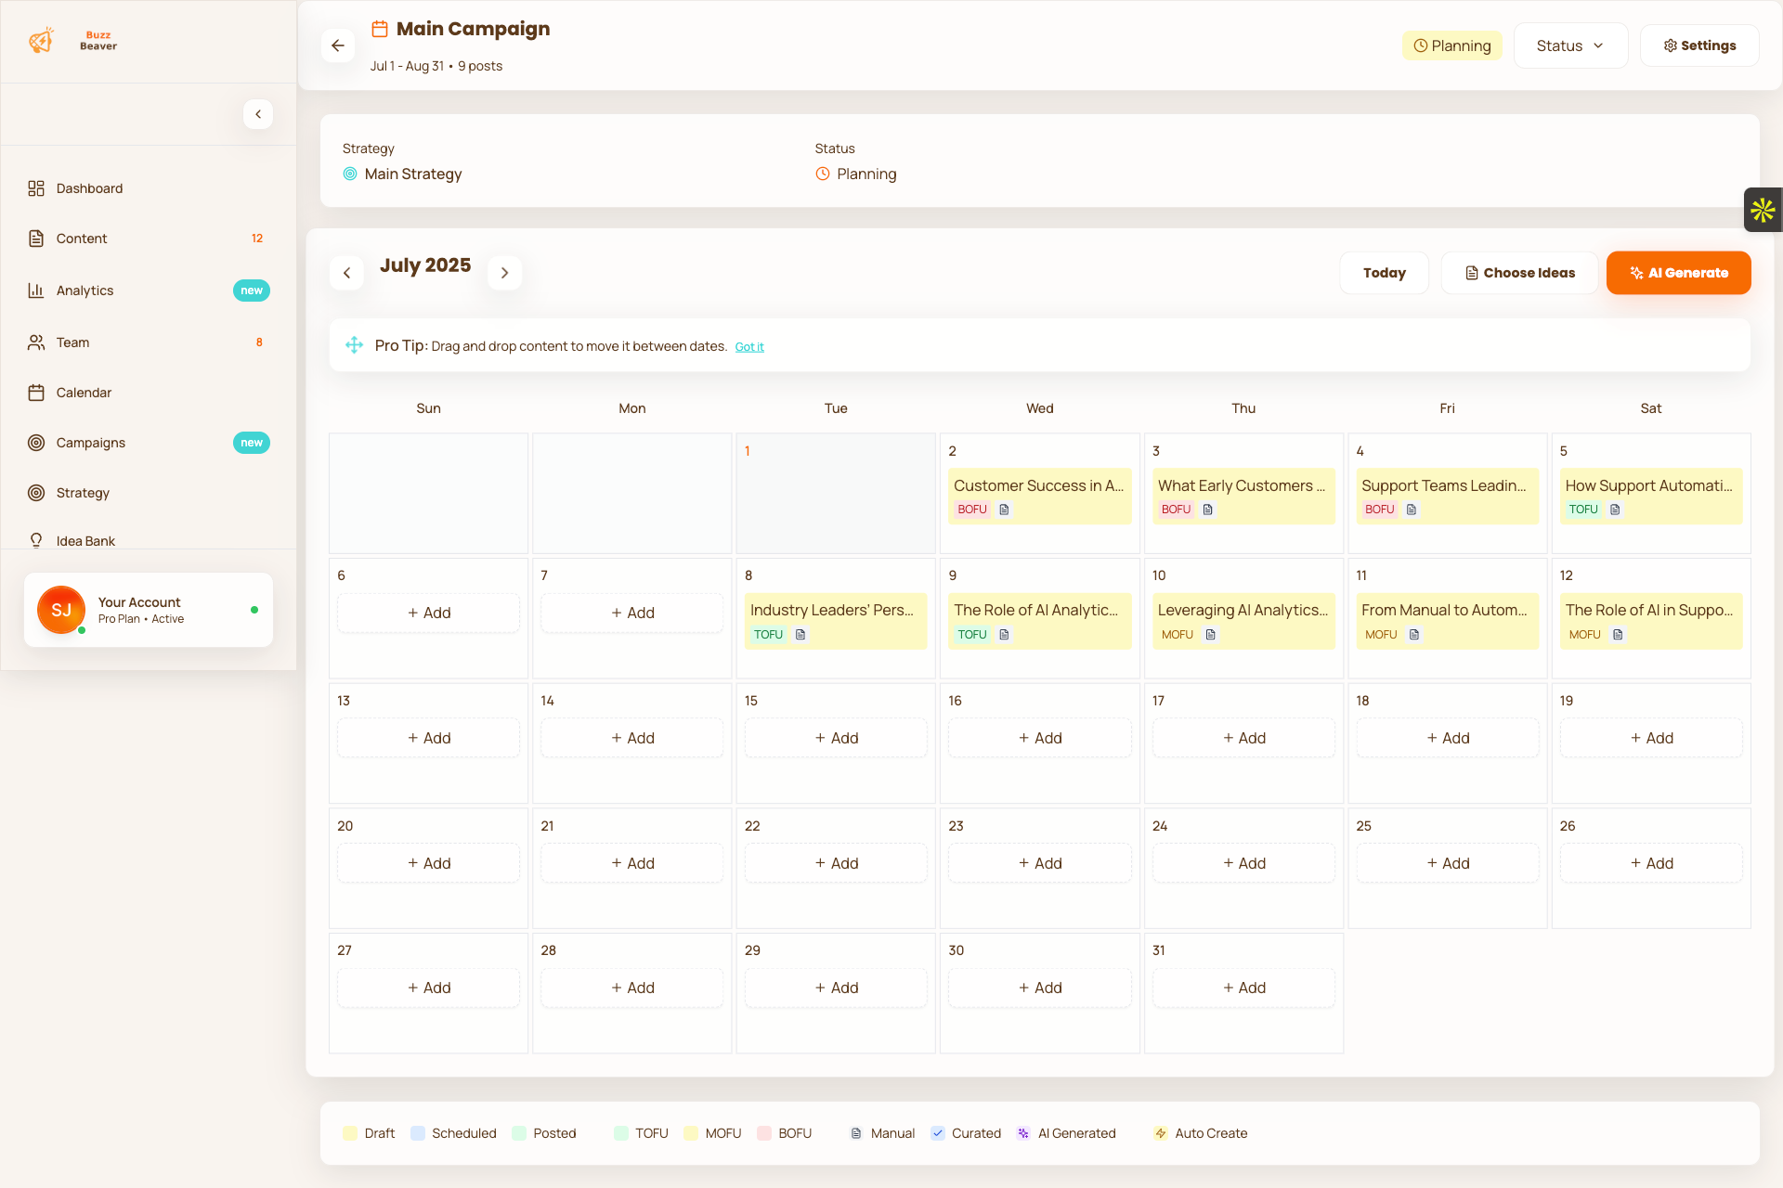Click the Choose Ideas button
The width and height of the screenshot is (1783, 1188).
(x=1519, y=273)
